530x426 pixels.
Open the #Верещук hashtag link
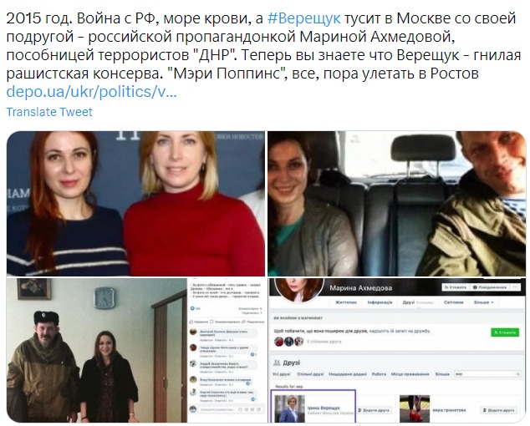(303, 18)
